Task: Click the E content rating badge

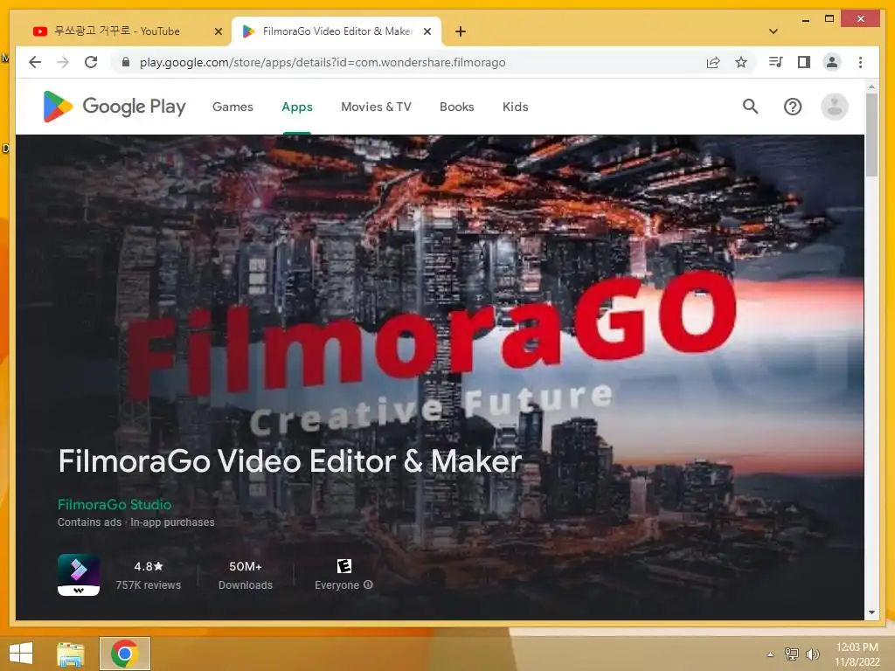Action: click(343, 566)
